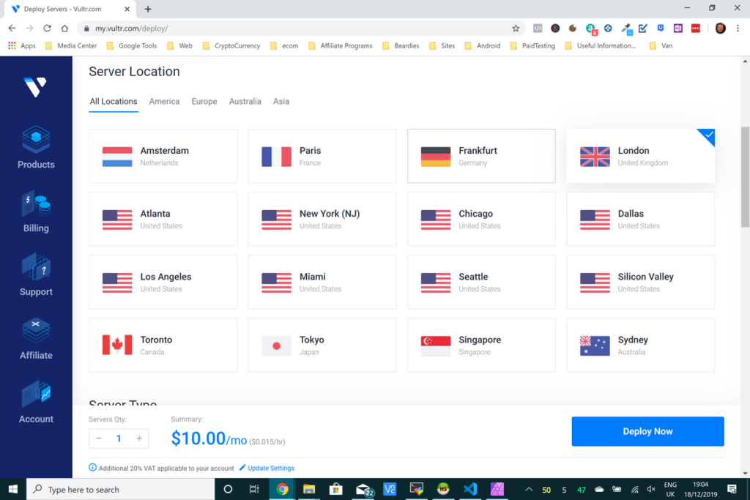Image resolution: width=750 pixels, height=500 pixels.
Task: Click the VAT info icon
Action: (92, 468)
